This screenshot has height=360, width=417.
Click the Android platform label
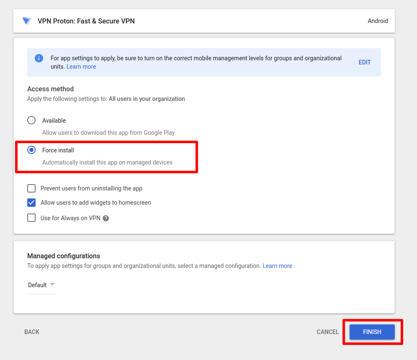pyautogui.click(x=378, y=21)
